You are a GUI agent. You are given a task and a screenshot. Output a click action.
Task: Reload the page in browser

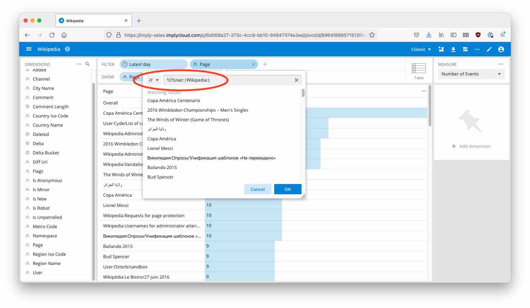click(52, 35)
